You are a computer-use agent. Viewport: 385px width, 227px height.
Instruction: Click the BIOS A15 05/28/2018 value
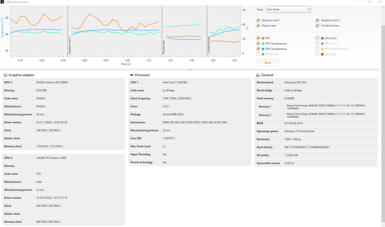pos(294,123)
